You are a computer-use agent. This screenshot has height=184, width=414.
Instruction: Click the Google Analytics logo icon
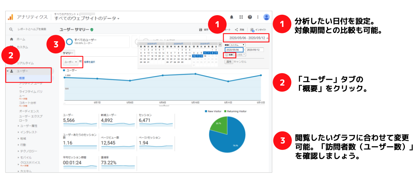point(10,17)
